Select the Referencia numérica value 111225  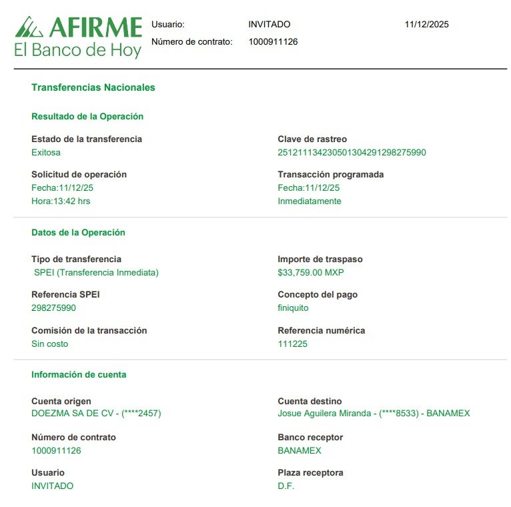pyautogui.click(x=292, y=344)
